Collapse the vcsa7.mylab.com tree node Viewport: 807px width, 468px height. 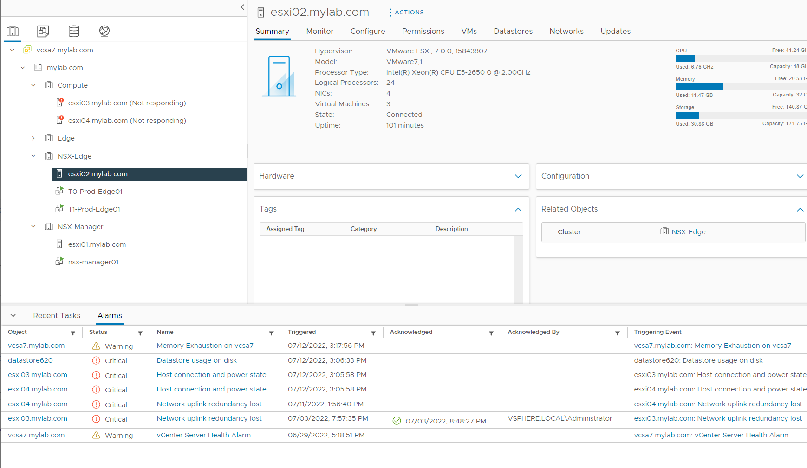point(13,50)
